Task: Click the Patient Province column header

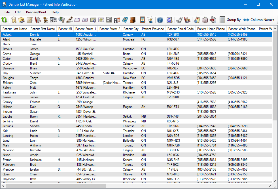Action: (153, 29)
